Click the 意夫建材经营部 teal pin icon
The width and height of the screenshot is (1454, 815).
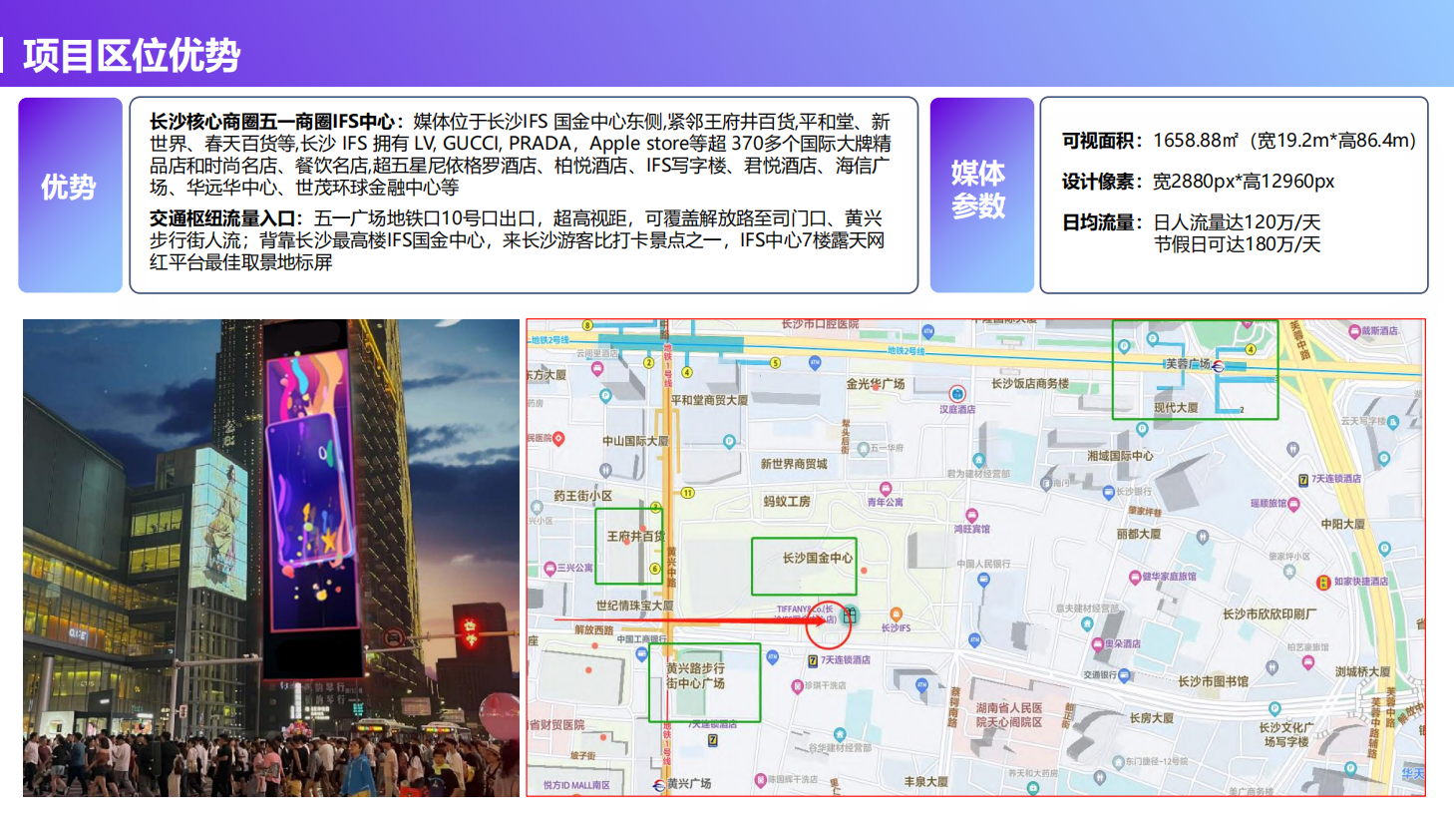[1086, 623]
